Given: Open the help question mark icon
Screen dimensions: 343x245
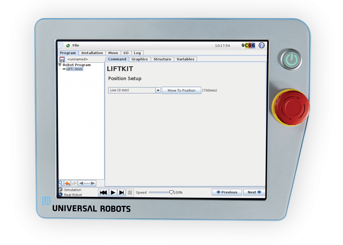Looking at the screenshot, I should [262, 45].
